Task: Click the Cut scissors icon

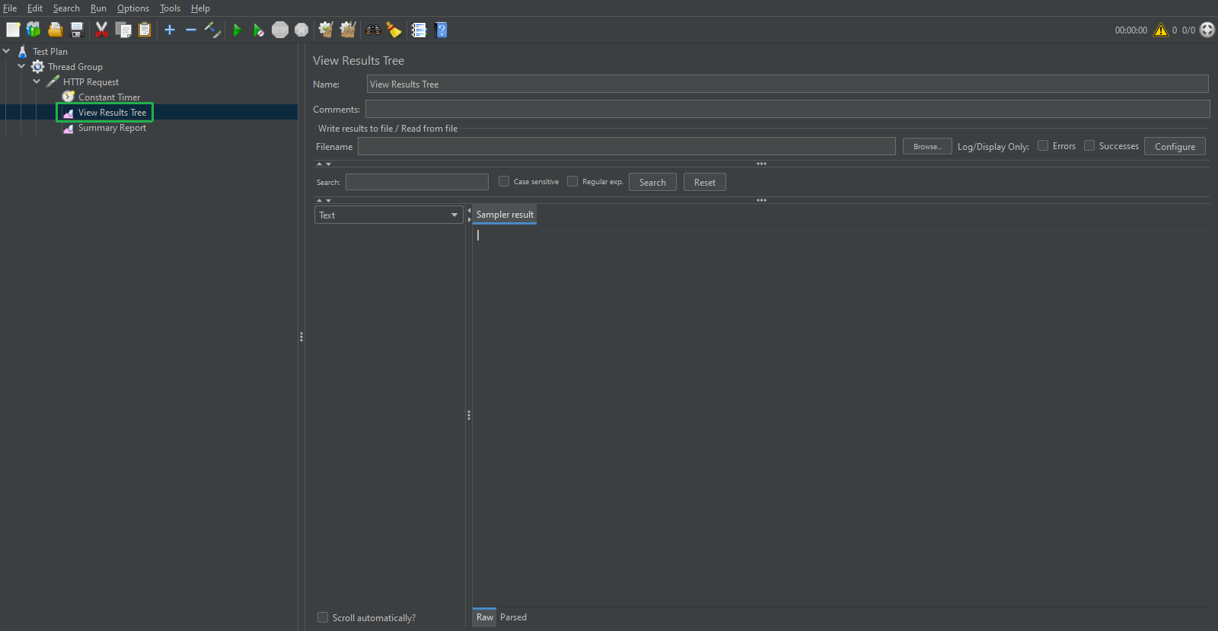Action: (x=101, y=30)
